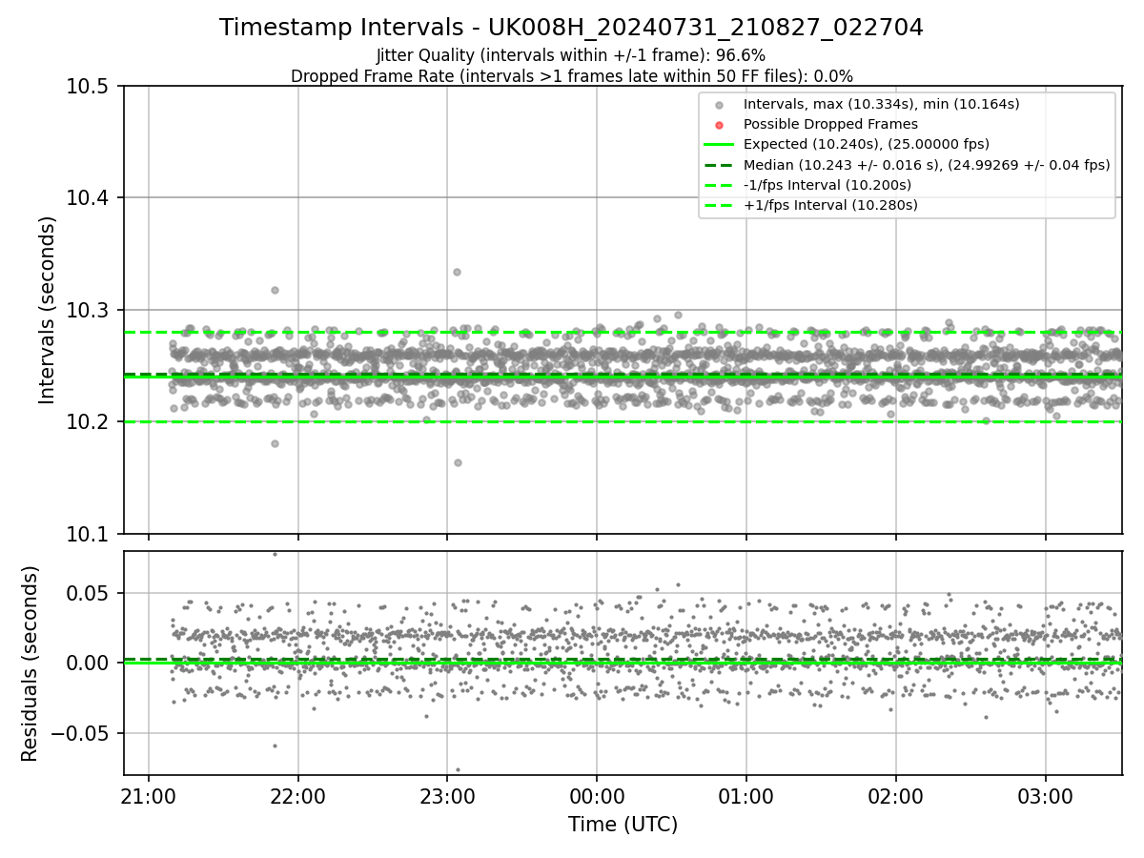Click the maximum interval outlier point at 10.334s
The height and width of the screenshot is (858, 1144).
pyautogui.click(x=457, y=272)
